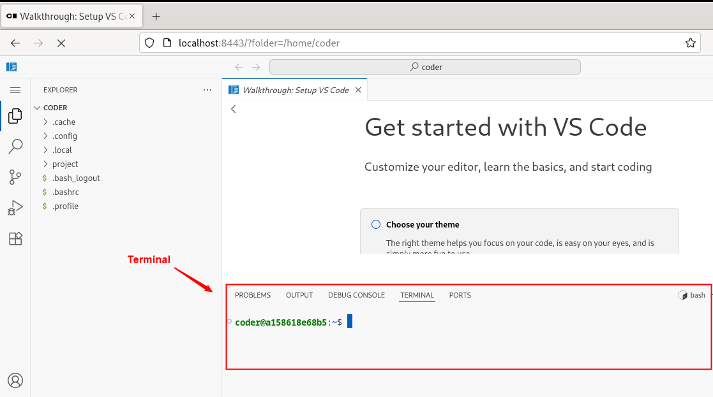Open the hamburger application menu

pyautogui.click(x=15, y=90)
